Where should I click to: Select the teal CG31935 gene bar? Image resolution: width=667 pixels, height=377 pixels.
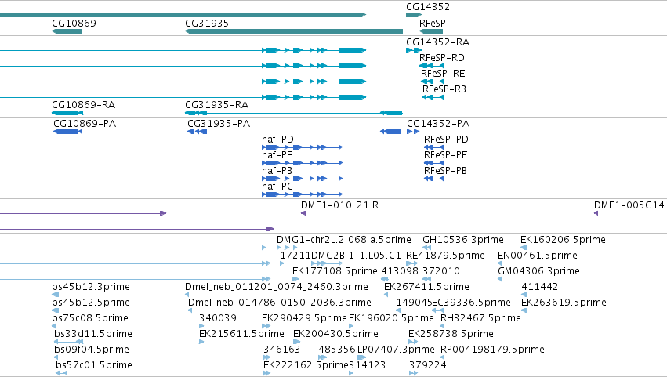(293, 31)
